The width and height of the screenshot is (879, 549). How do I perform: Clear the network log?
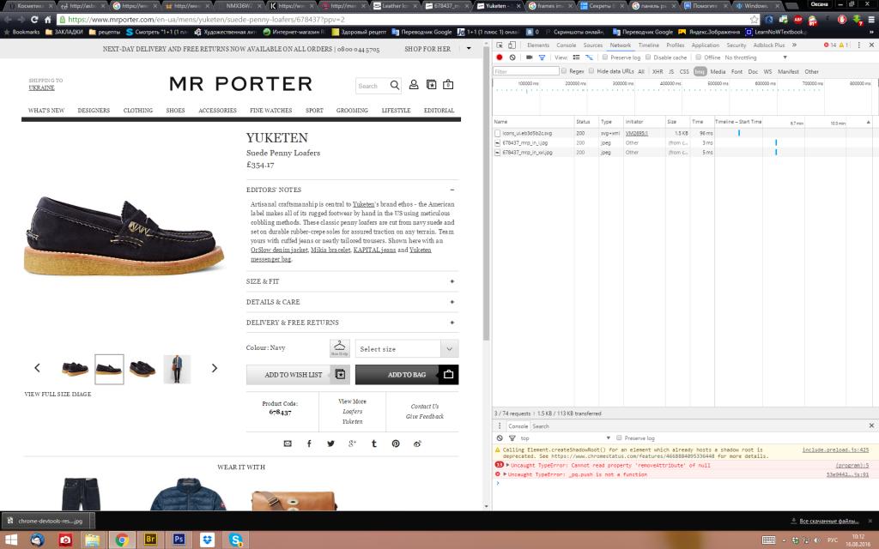(512, 57)
